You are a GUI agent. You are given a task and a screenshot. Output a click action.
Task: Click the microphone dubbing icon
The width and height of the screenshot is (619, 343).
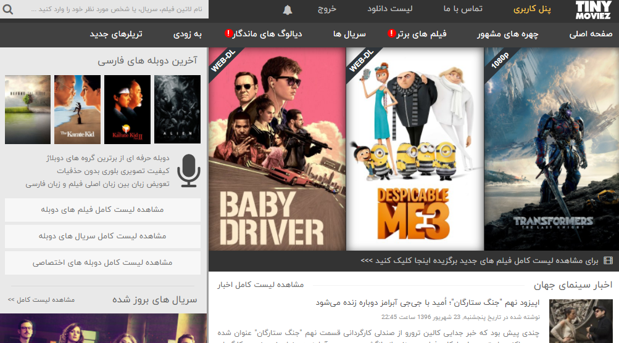(189, 171)
